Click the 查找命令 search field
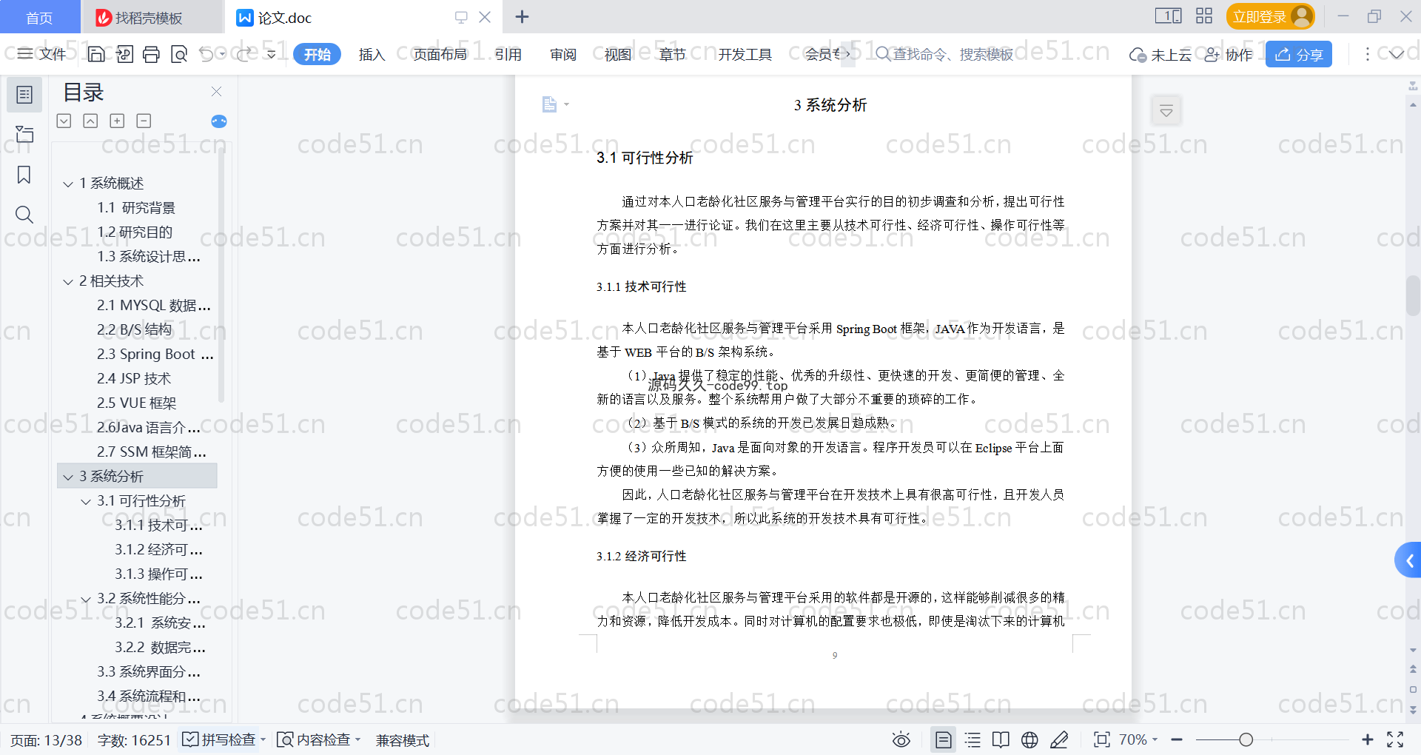The image size is (1421, 755). coord(944,54)
